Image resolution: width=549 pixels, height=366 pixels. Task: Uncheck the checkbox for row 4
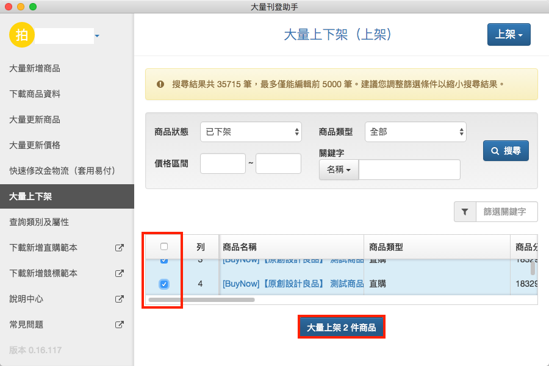tap(163, 284)
